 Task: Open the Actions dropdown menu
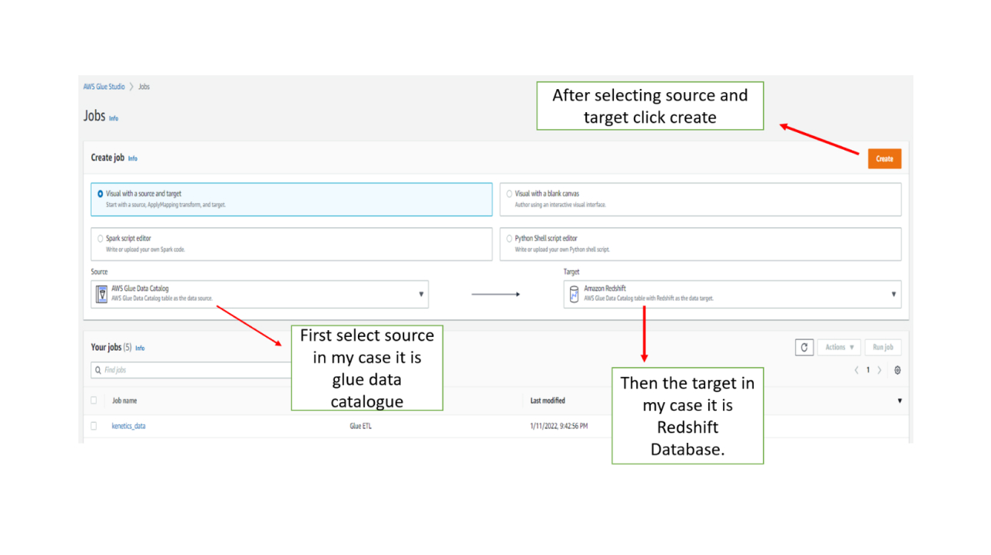pos(839,347)
